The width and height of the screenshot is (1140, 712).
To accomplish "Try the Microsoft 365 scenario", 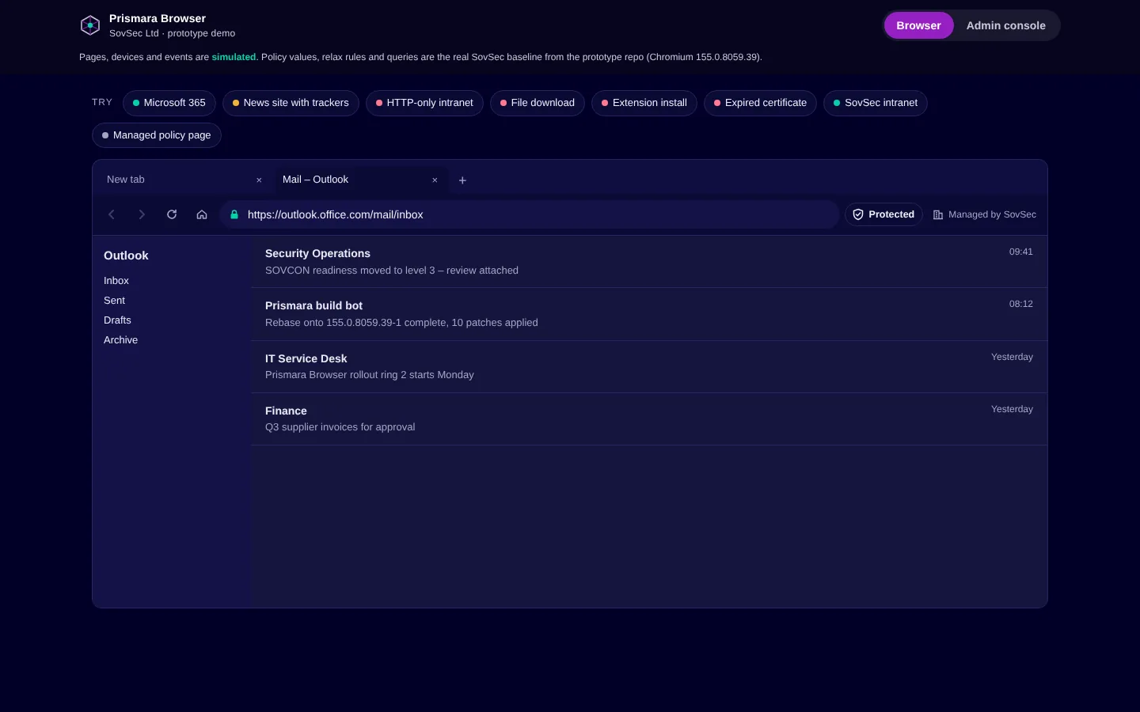I will point(169,103).
